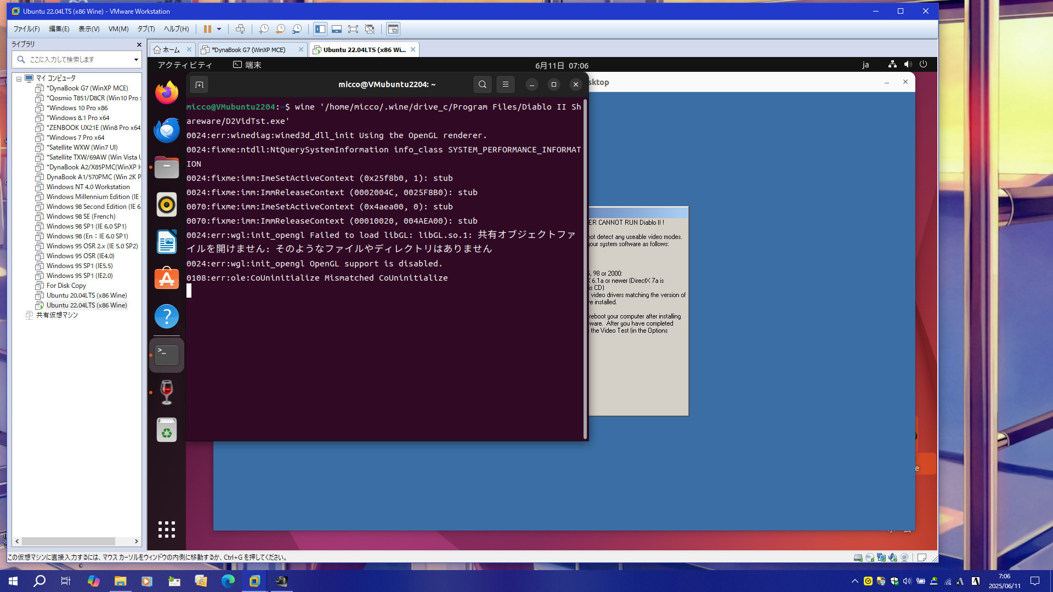Close the ライブラリ panel
The image size is (1053, 592).
pyautogui.click(x=139, y=44)
